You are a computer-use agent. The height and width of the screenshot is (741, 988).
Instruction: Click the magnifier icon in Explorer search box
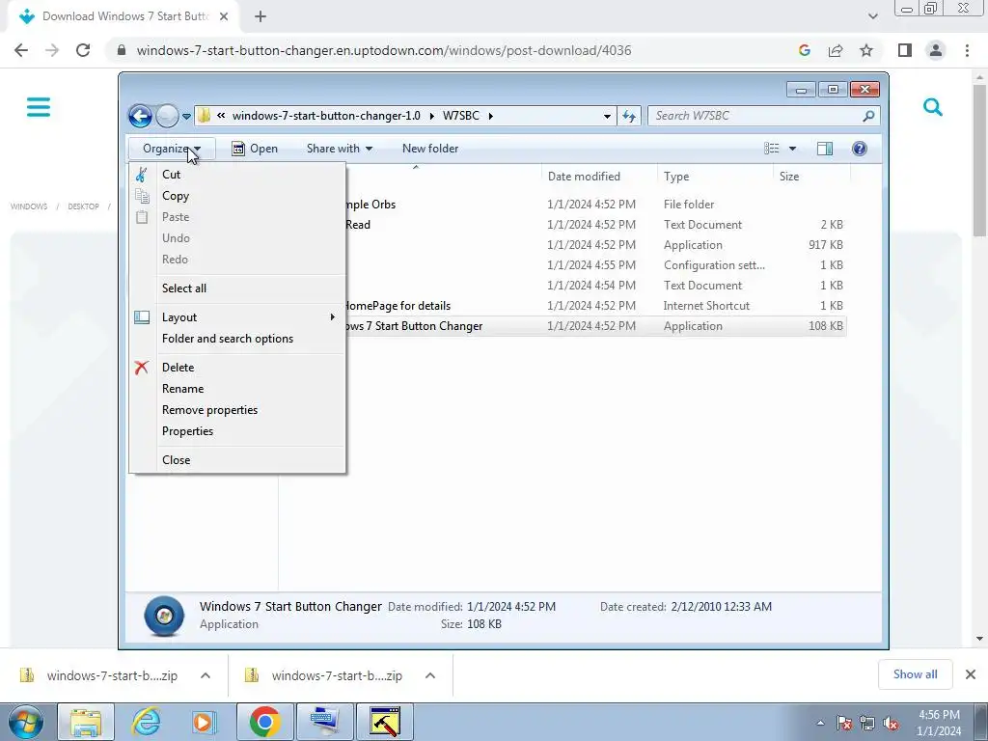coord(869,116)
